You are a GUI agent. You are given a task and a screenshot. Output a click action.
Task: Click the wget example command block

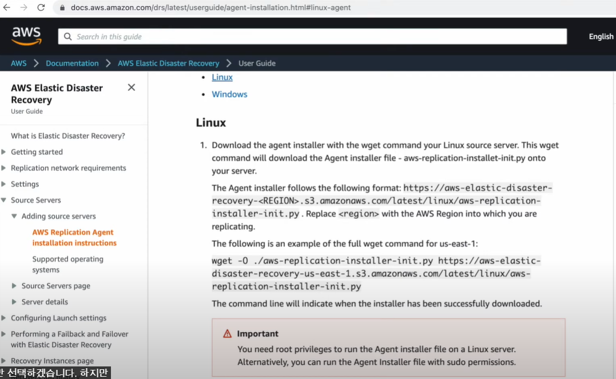[x=376, y=273]
